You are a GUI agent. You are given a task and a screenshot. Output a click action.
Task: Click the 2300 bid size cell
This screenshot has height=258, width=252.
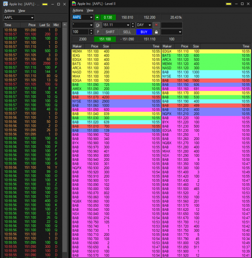click(83, 39)
